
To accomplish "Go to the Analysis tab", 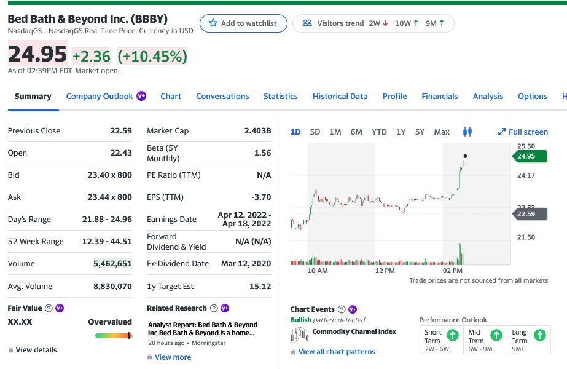I will point(488,97).
